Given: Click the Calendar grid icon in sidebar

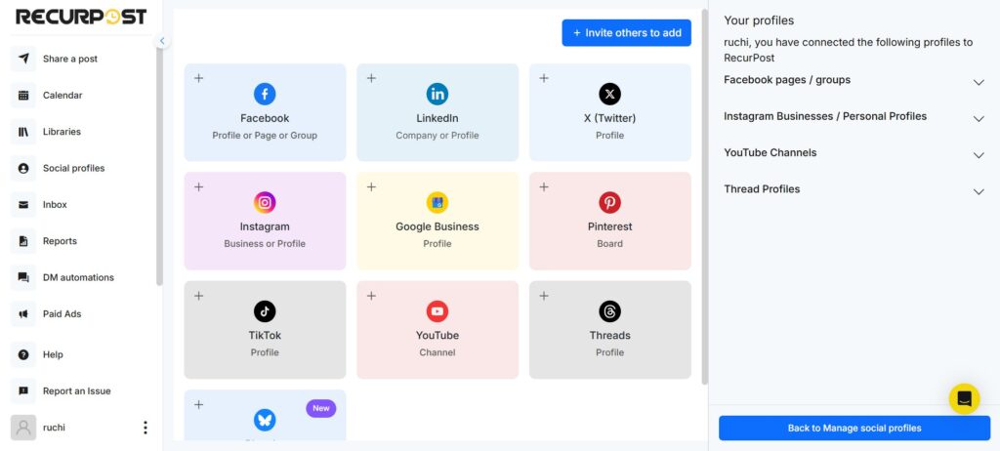Looking at the screenshot, I should [x=23, y=95].
